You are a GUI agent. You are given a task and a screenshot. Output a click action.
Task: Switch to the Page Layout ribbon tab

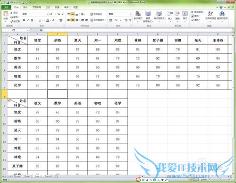point(37,7)
